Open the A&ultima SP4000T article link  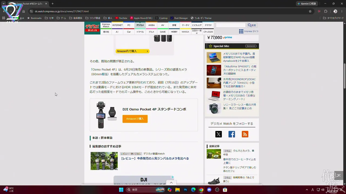[x=240, y=70]
